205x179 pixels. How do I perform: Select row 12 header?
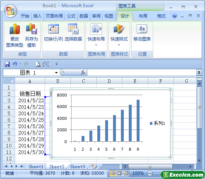tap(9, 159)
